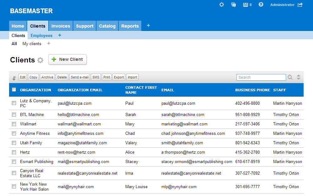Image resolution: width=313 pixels, height=196 pixels.
Task: Add a new sub-tab next to Employees
Action: [x=60, y=35]
